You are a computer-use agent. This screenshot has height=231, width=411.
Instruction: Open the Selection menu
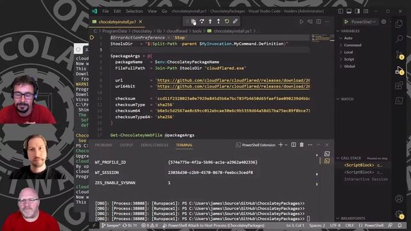(x=134, y=12)
